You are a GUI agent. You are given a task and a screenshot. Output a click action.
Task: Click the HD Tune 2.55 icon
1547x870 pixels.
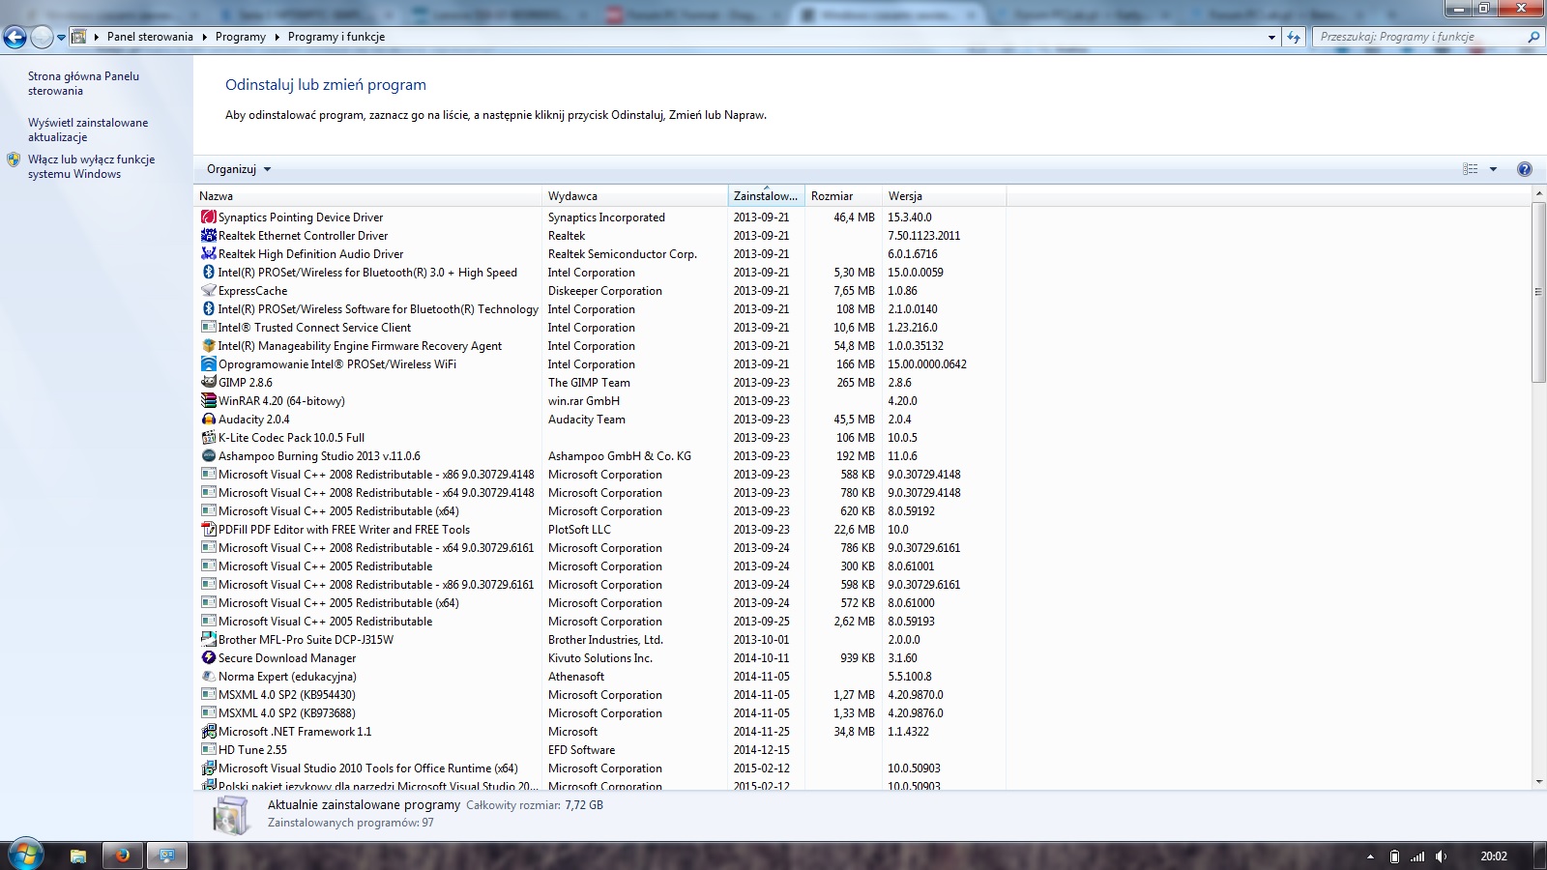click(208, 750)
